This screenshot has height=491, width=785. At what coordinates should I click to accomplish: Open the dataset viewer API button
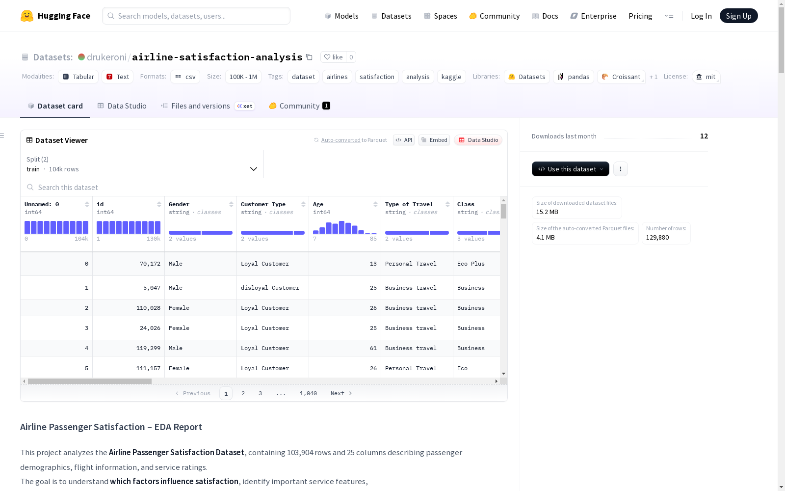(x=404, y=140)
